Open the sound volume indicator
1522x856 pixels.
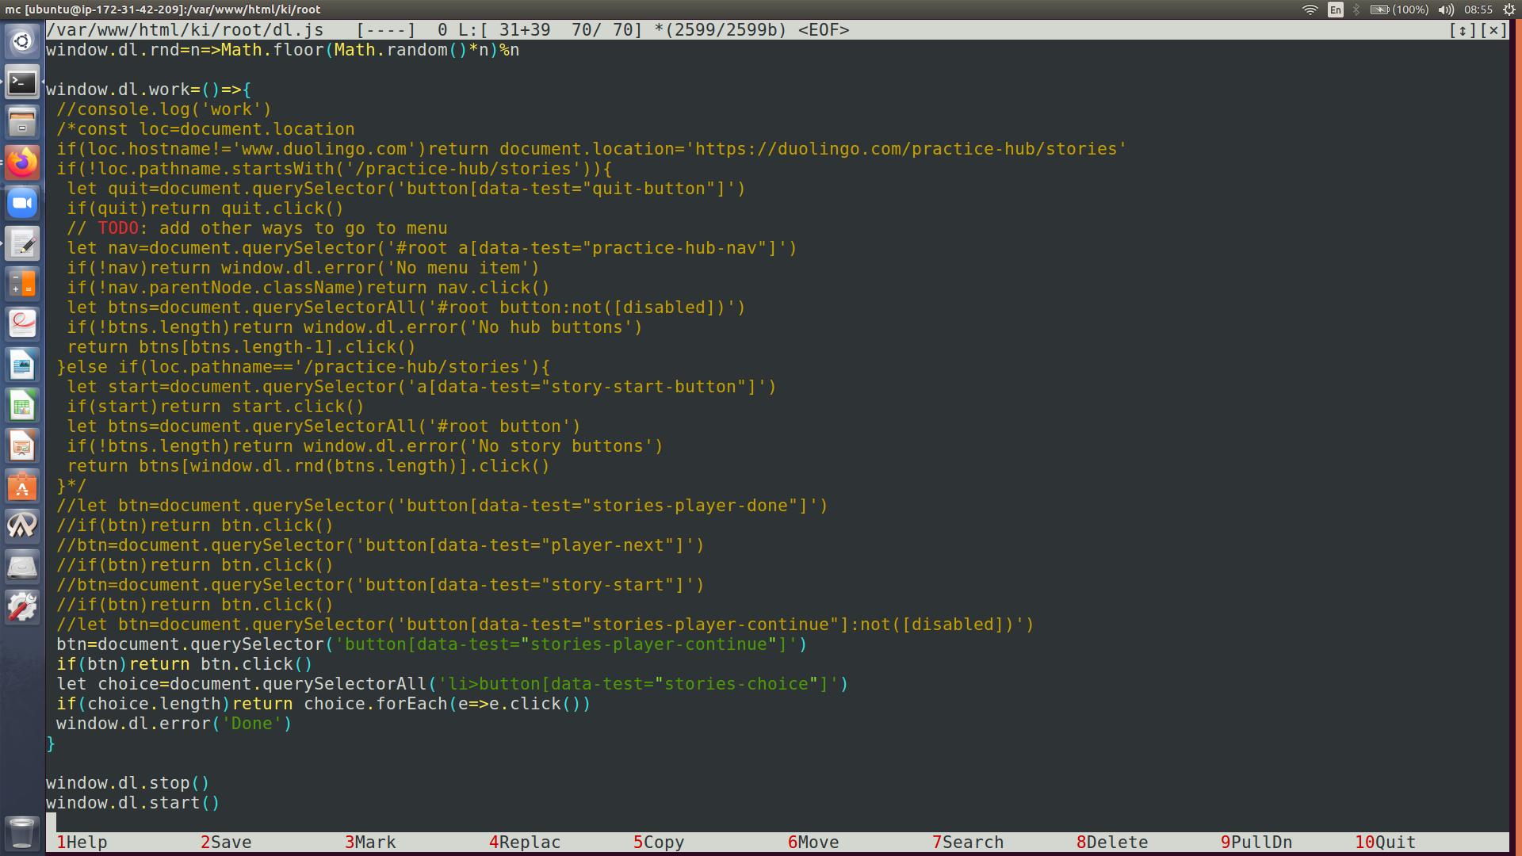(x=1447, y=10)
